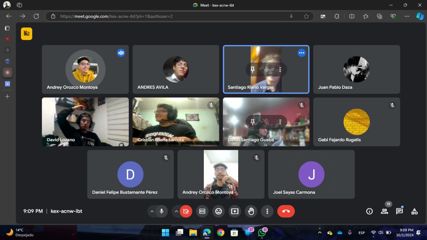Screen dimensions: 427x240
Task: Open Browser essentials heart icon
Action: click(x=394, y=16)
